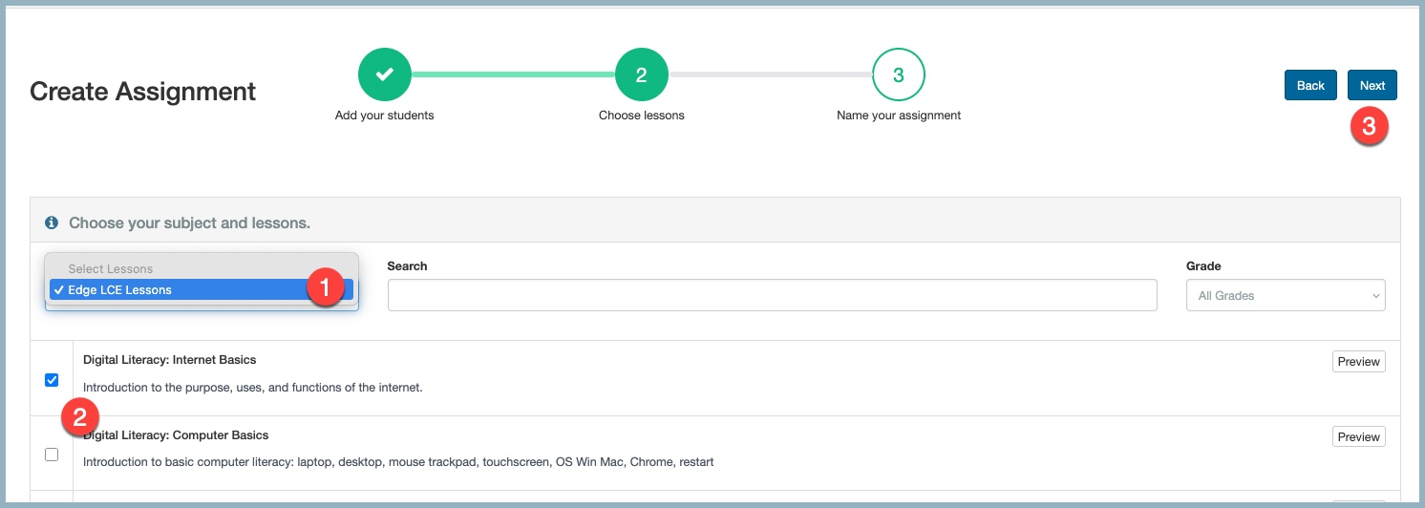Click the step 2 Choose lessons circle
The image size is (1425, 508).
(x=641, y=74)
